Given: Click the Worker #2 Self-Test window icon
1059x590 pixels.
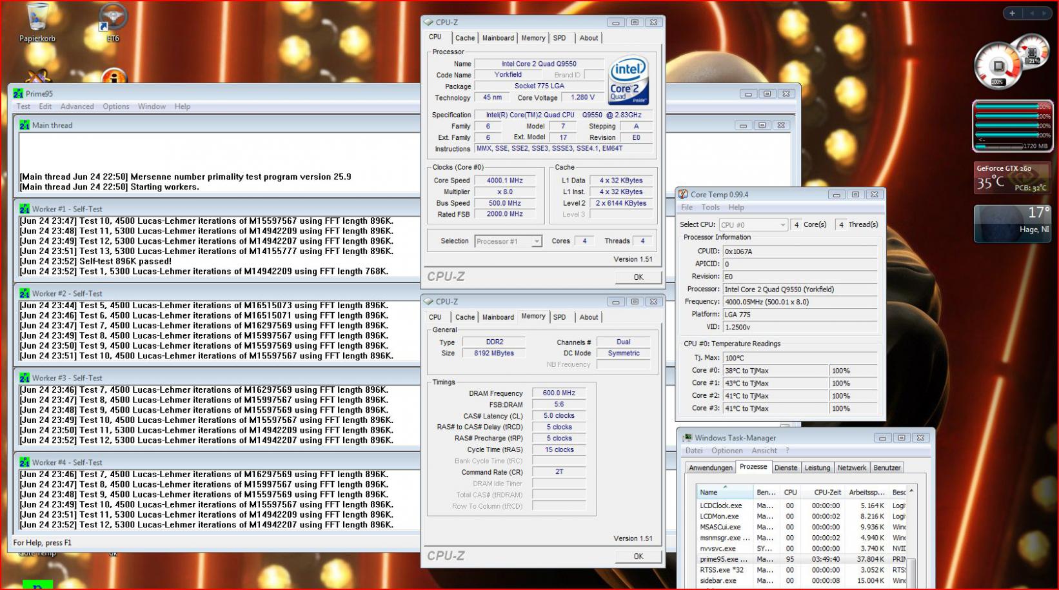Looking at the screenshot, I should (x=25, y=293).
